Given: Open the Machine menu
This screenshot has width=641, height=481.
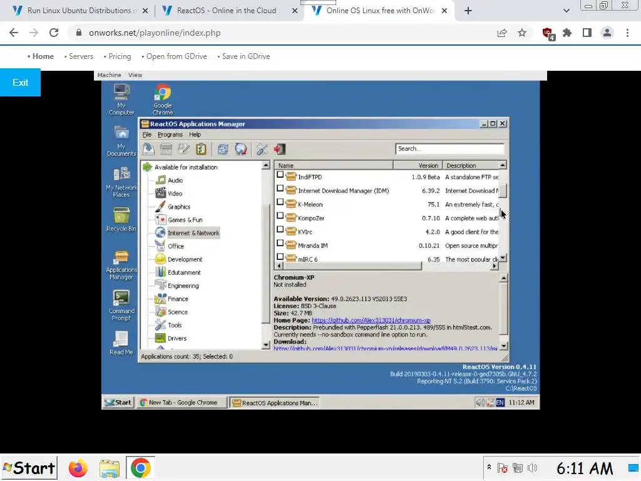Looking at the screenshot, I should pos(109,75).
